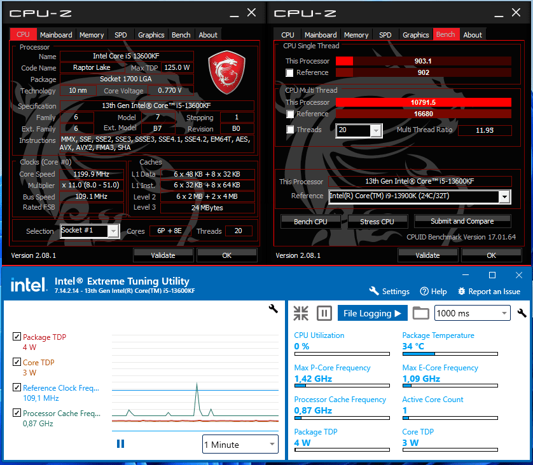
Task: Open the 1000 ms polling interval dropdown
Action: tap(472, 313)
